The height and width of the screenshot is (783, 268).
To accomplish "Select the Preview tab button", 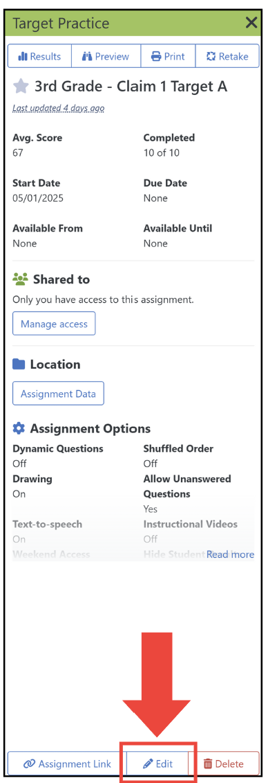I will point(106,56).
